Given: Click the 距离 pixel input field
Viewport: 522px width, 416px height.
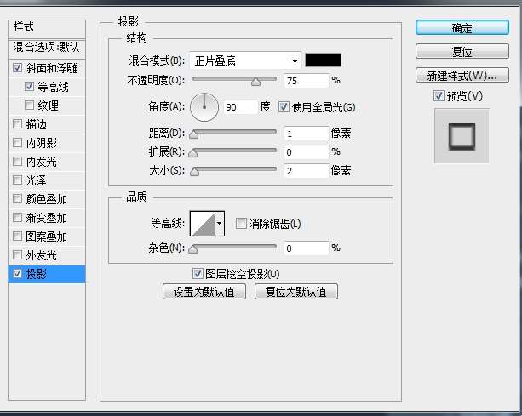Looking at the screenshot, I should 307,134.
